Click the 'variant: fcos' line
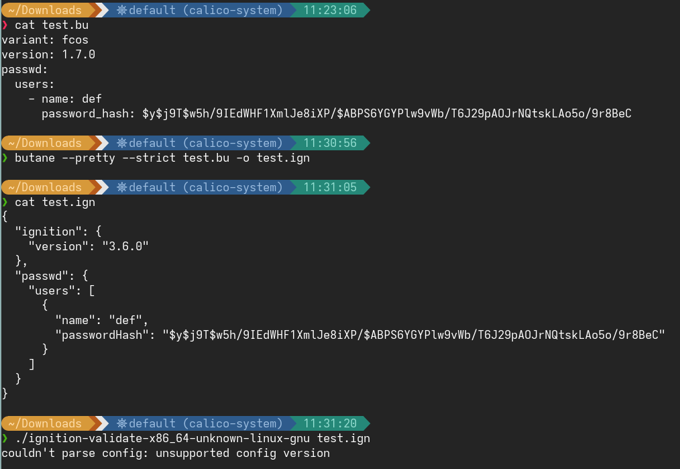 (x=45, y=40)
